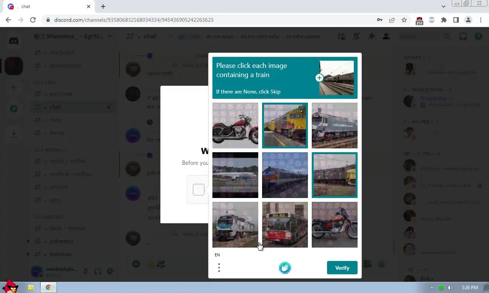Screen dimensions: 489x293
Task: Open Discord help icon
Action: click(x=478, y=36)
